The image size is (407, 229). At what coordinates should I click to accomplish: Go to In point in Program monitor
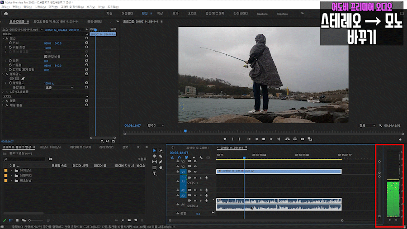coord(249,139)
